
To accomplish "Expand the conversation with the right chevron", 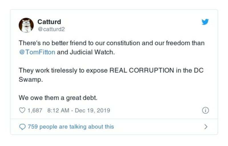I will click(x=206, y=127).
